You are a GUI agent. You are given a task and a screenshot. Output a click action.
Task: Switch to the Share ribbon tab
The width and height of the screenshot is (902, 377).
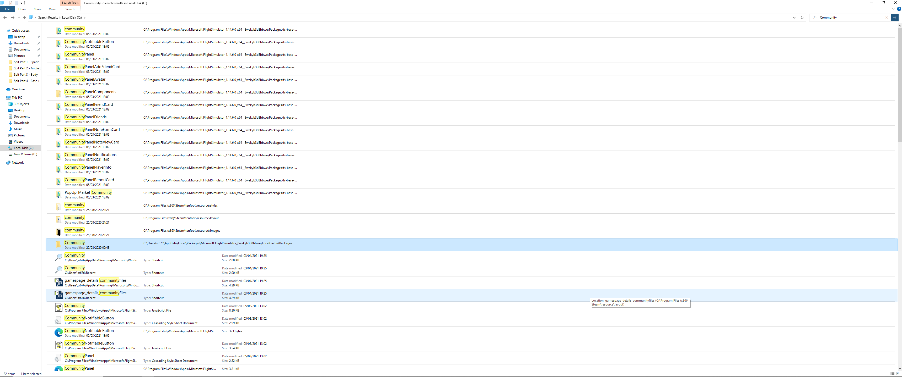tap(37, 9)
